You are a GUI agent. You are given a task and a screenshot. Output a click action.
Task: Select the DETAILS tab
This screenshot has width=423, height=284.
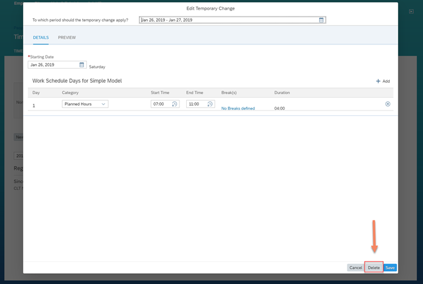40,37
